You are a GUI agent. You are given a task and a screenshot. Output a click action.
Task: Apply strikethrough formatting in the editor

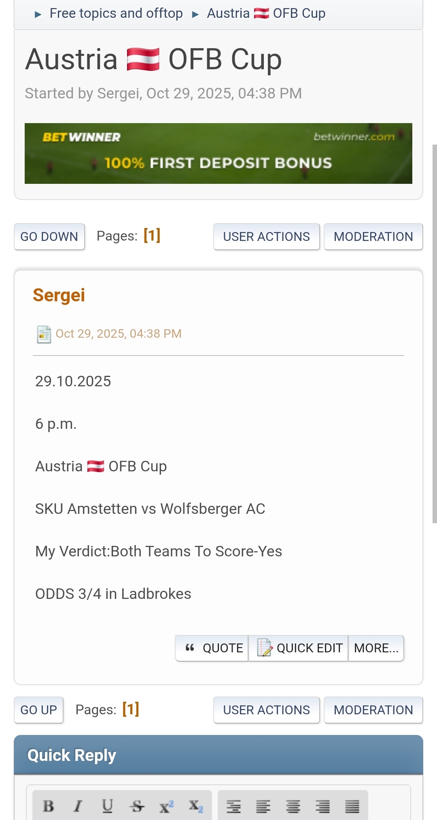coord(137,806)
